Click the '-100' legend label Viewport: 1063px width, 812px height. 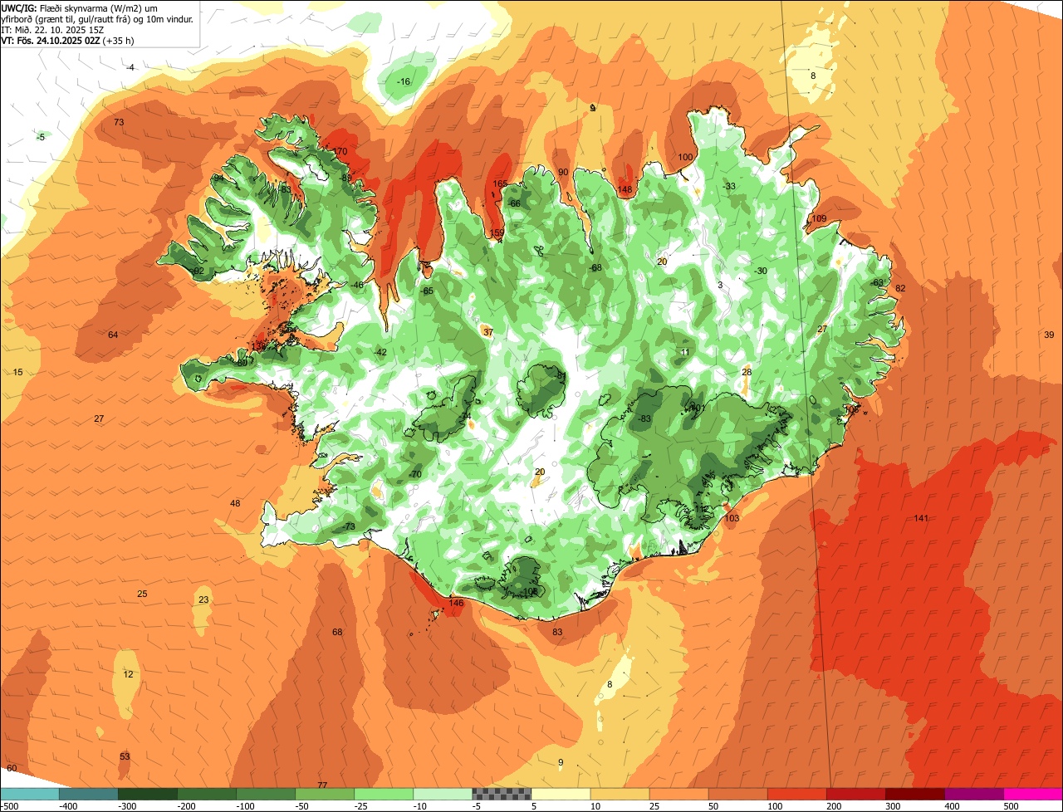coord(246,806)
